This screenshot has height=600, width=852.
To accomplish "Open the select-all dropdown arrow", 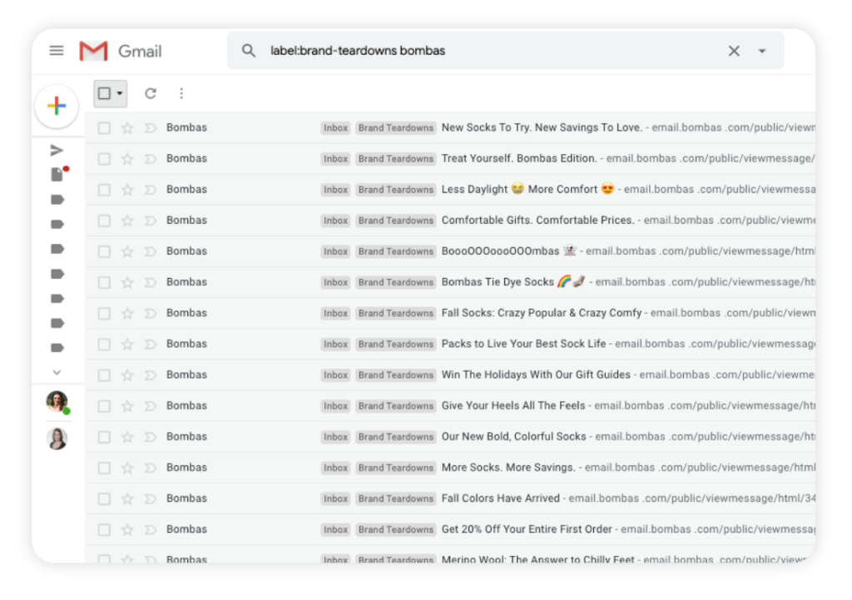I will tap(120, 93).
